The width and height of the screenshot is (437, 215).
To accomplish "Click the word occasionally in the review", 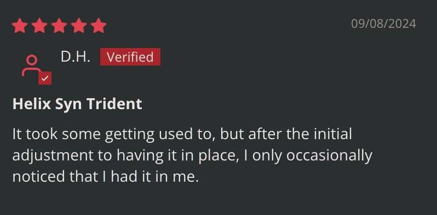I will click(329, 156).
